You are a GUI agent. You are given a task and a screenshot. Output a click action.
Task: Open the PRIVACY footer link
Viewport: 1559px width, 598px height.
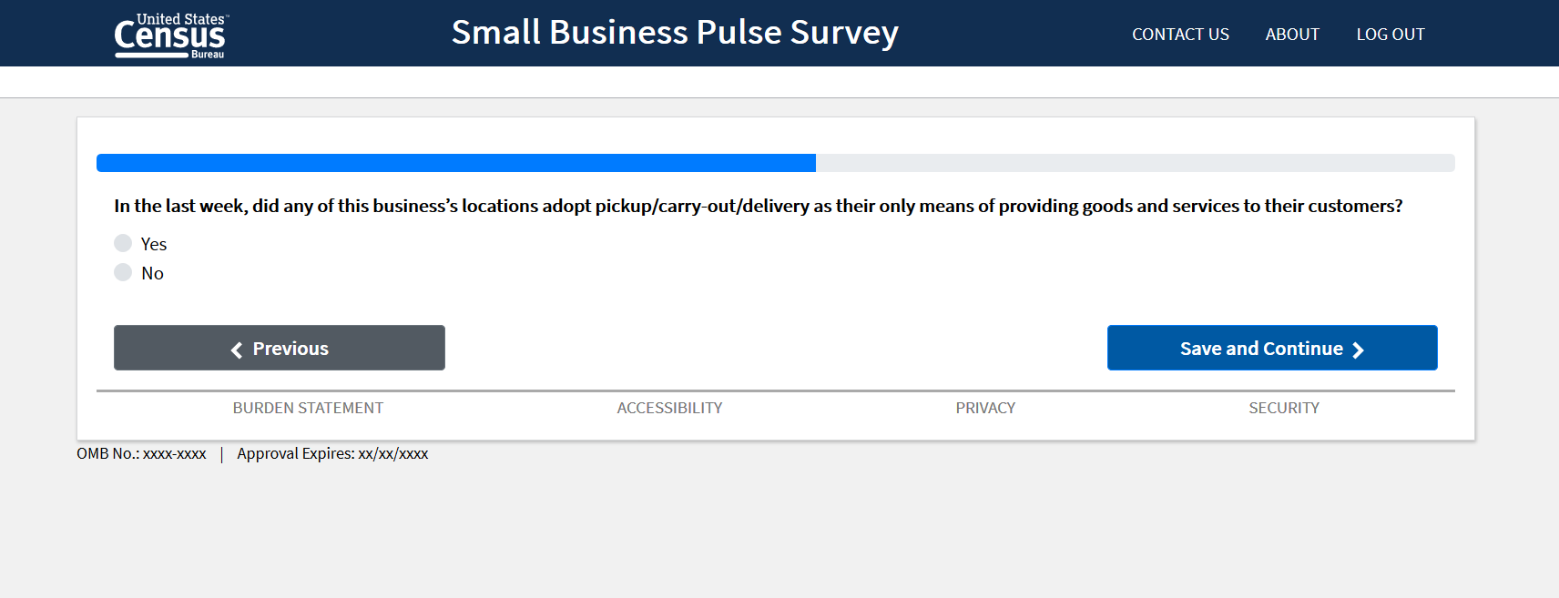tap(985, 408)
